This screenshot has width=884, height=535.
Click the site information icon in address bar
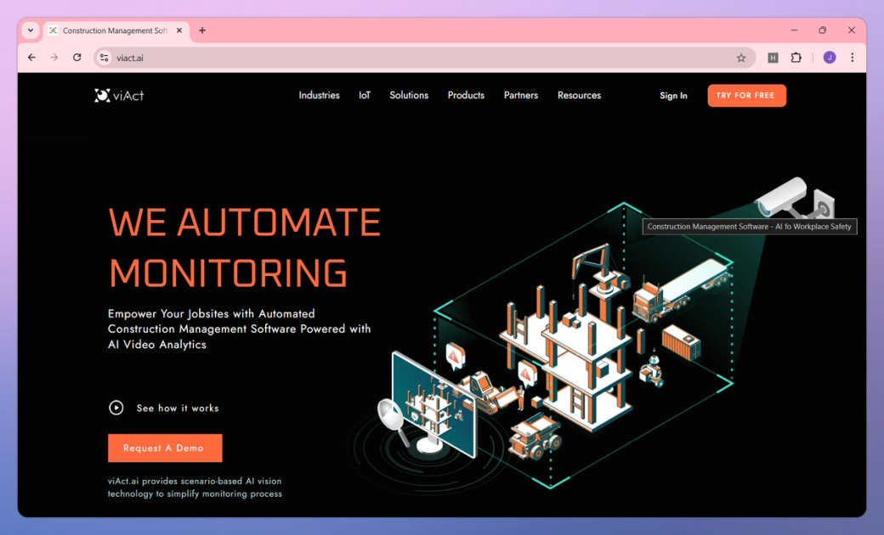coord(104,58)
